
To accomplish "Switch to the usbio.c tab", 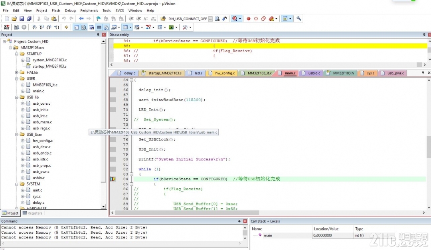I will pyautogui.click(x=311, y=73).
